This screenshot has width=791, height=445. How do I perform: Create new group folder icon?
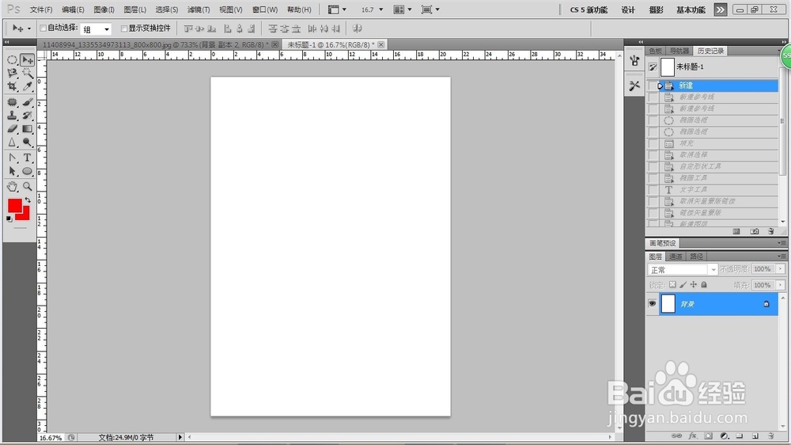[x=740, y=435]
